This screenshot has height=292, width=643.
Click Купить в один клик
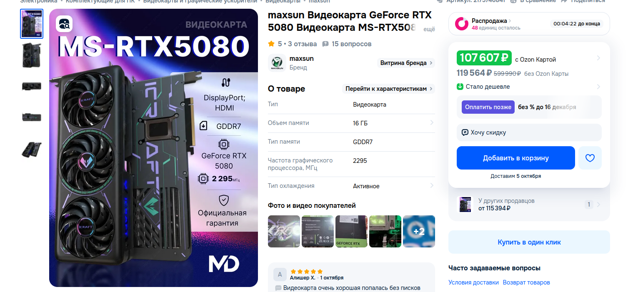529,242
